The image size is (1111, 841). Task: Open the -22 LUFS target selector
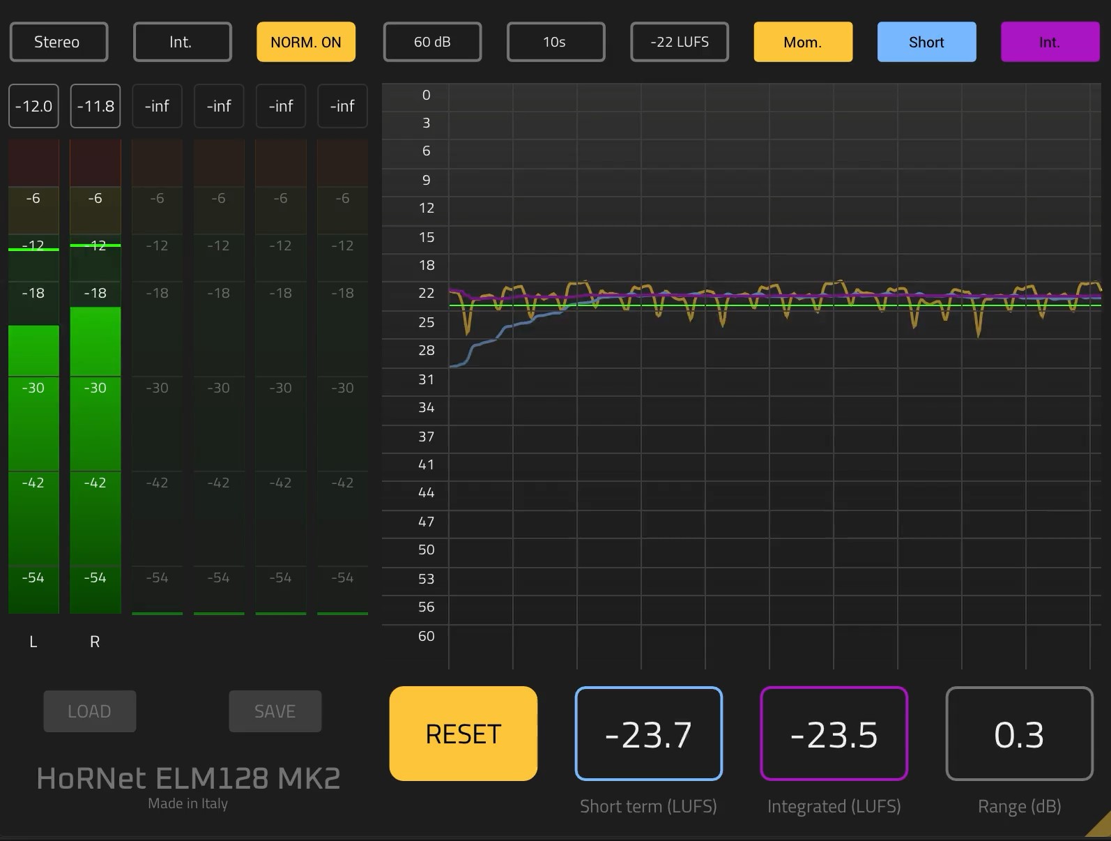tap(680, 42)
